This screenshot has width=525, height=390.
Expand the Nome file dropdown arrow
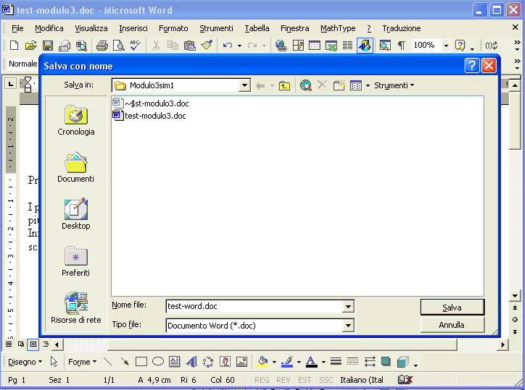[348, 307]
